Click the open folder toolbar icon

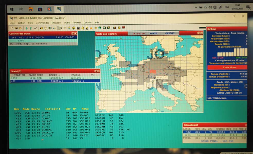tap(16, 28)
